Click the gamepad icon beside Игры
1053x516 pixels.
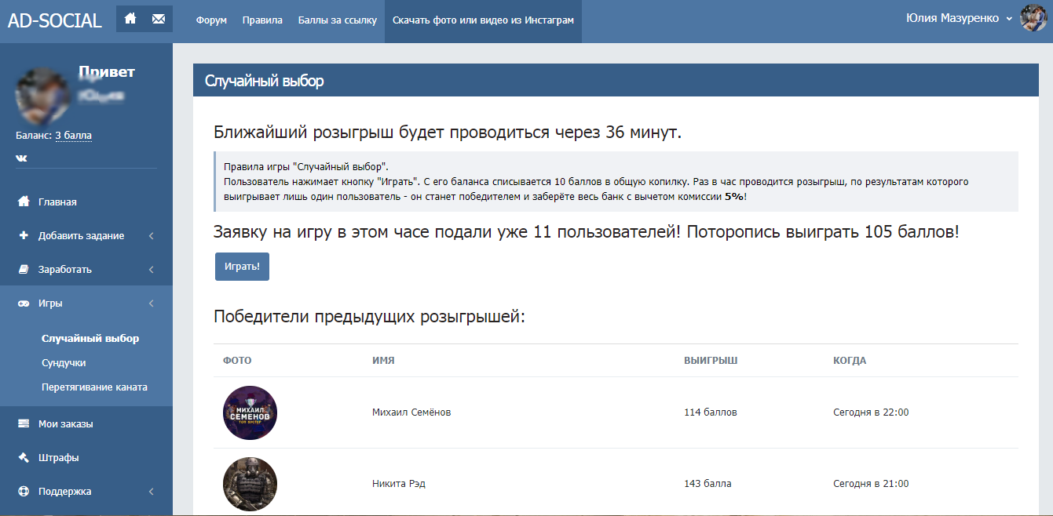tap(24, 303)
